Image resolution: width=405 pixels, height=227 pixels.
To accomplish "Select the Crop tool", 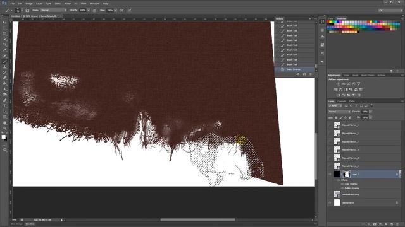I will pos(4,45).
